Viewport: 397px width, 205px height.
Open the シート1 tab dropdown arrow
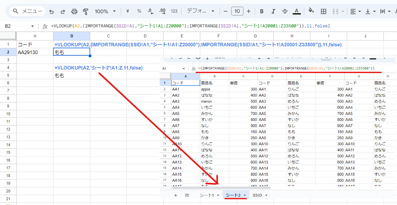point(218,195)
